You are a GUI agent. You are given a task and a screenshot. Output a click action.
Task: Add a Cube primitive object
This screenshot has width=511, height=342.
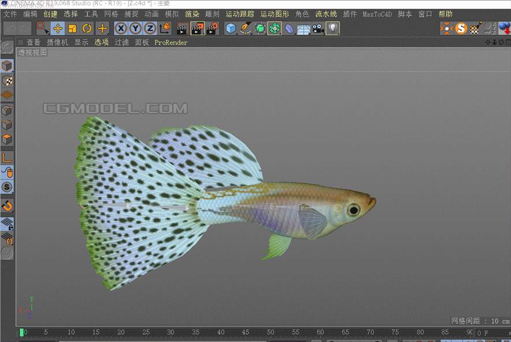(x=231, y=28)
